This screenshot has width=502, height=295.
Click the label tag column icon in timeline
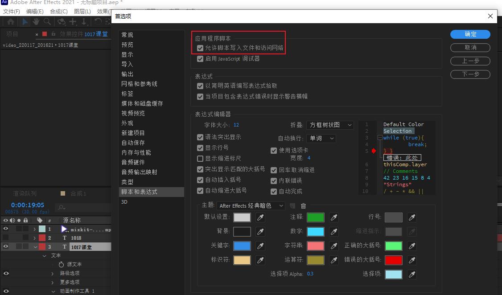click(x=39, y=220)
